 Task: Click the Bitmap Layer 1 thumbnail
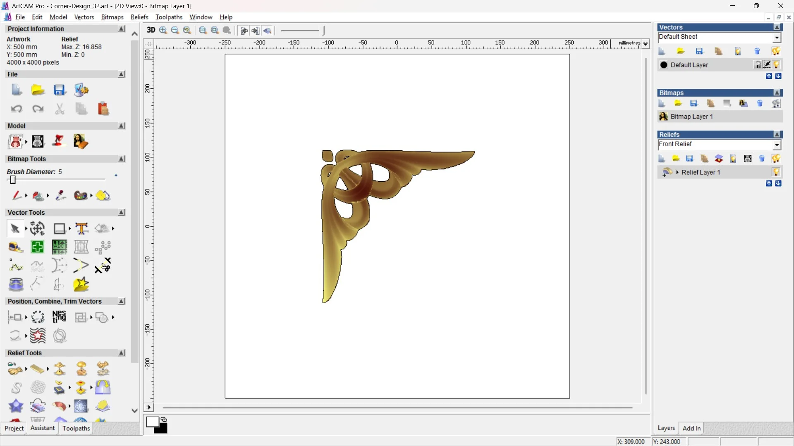coord(663,117)
